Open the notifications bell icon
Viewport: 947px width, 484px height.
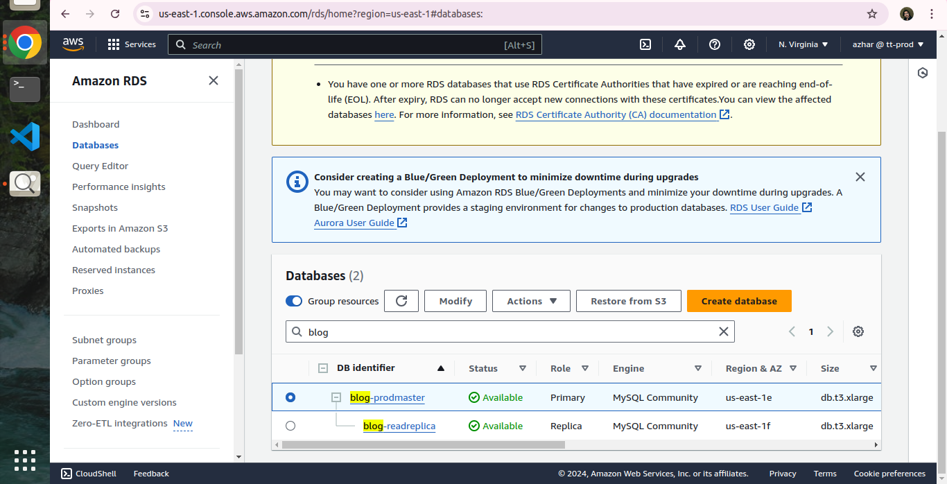click(679, 44)
